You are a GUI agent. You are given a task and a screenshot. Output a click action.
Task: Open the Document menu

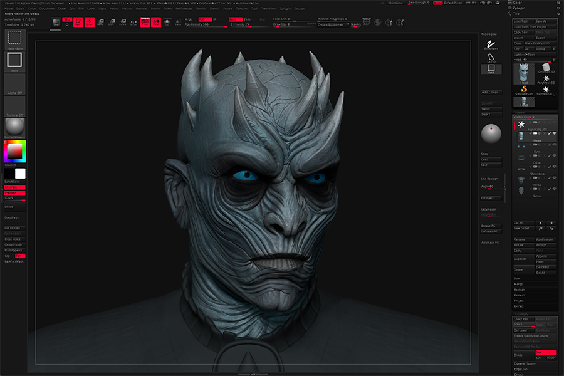click(47, 8)
